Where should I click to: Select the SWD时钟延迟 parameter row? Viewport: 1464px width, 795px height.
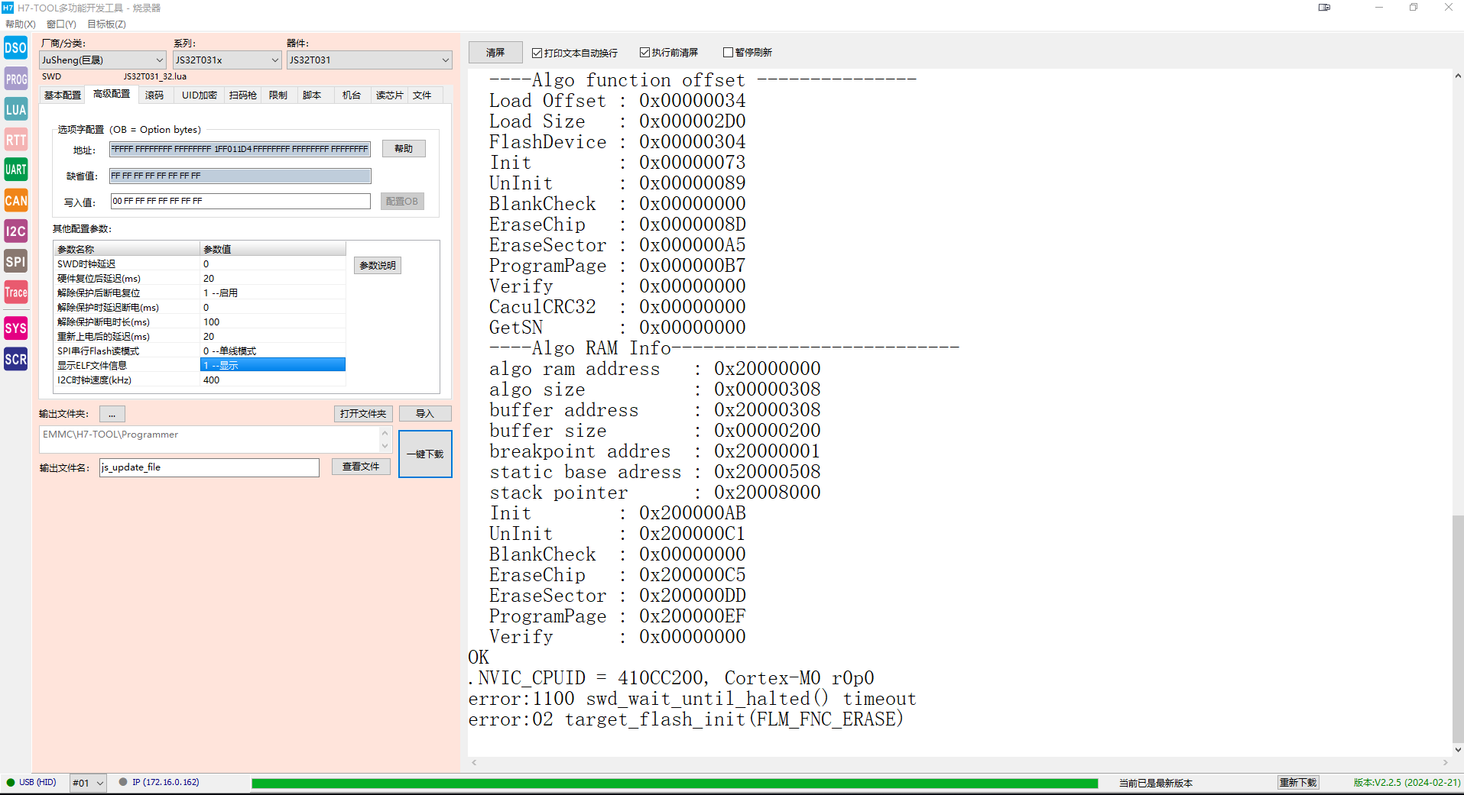200,263
